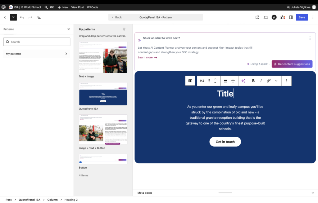
Task: Select Post in the breadcrumb
Action: (x=8, y=200)
